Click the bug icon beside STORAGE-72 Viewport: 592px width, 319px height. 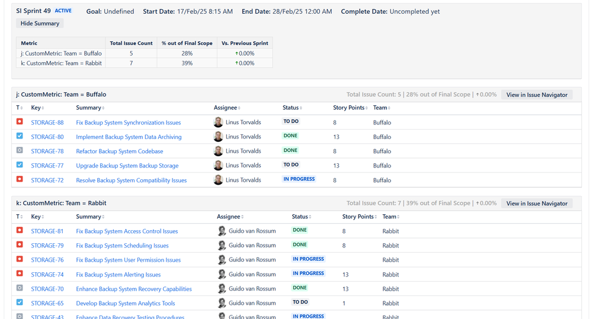[x=20, y=180]
